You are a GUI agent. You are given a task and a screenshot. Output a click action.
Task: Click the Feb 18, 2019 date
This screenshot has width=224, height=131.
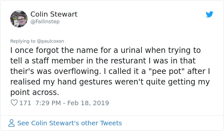(89, 103)
